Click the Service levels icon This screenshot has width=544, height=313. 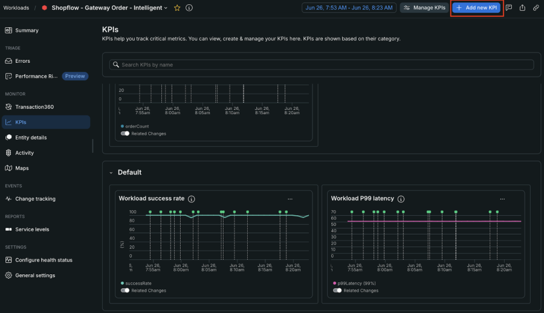8,230
